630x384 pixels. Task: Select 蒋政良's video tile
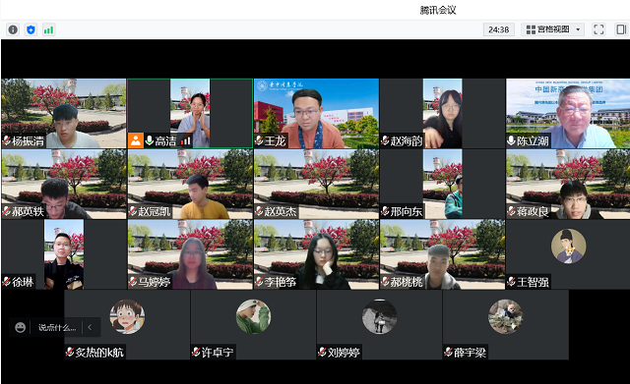point(568,184)
